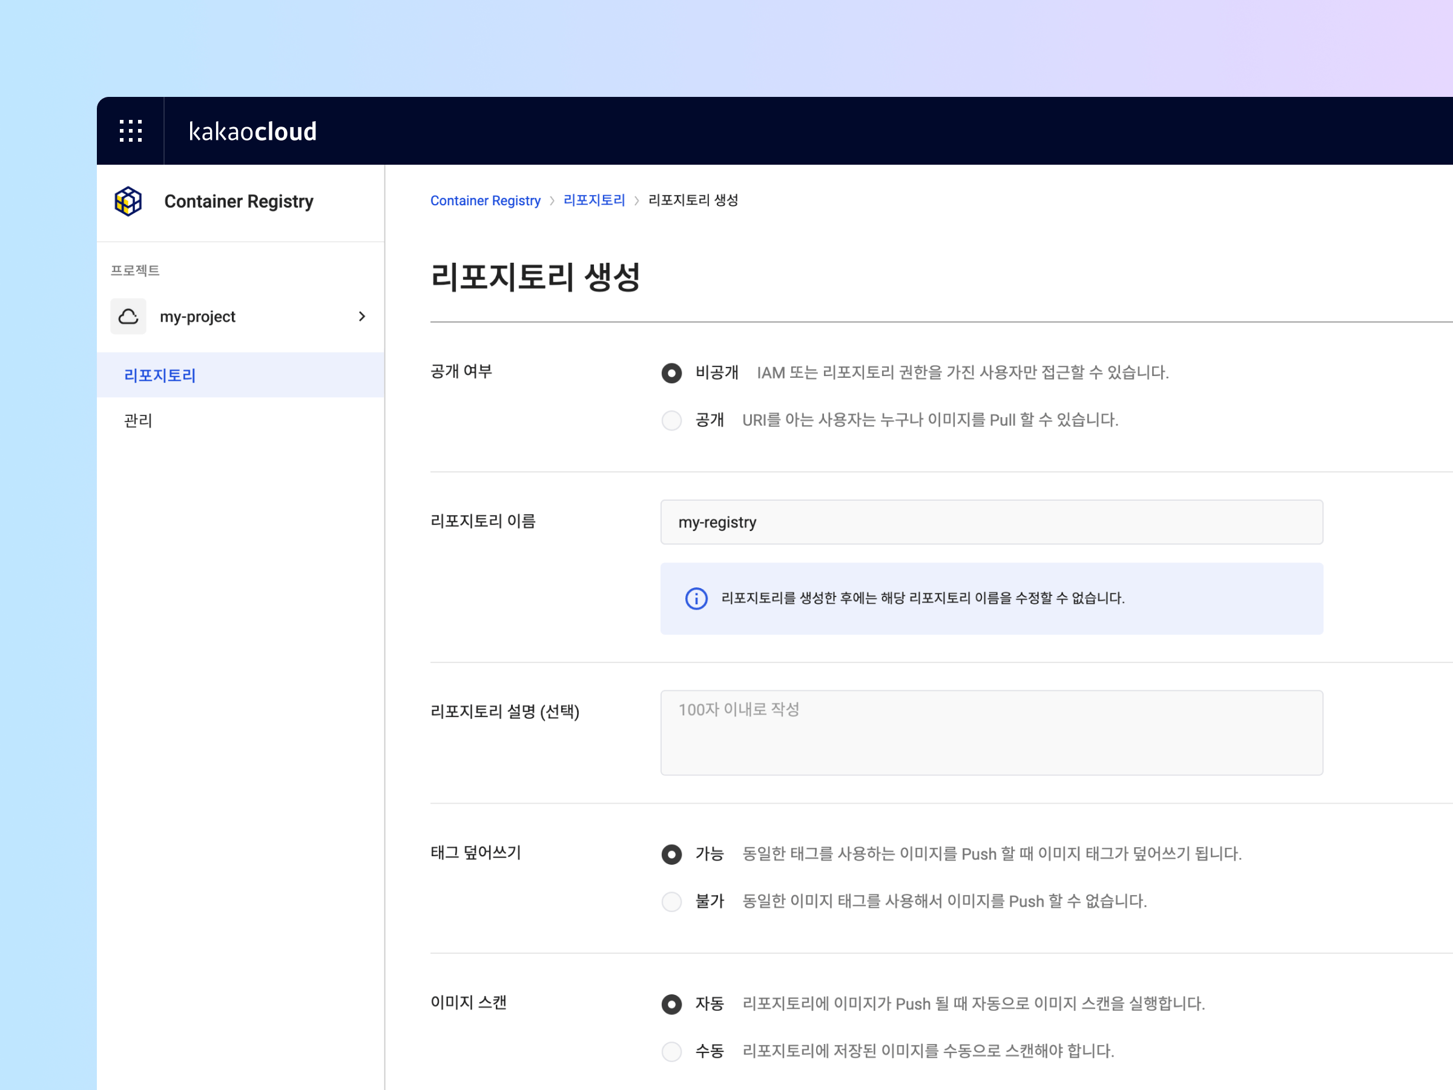Screen dimensions: 1453x1090
Task: Click the 프로젝트 section heading
Action: [x=134, y=271]
